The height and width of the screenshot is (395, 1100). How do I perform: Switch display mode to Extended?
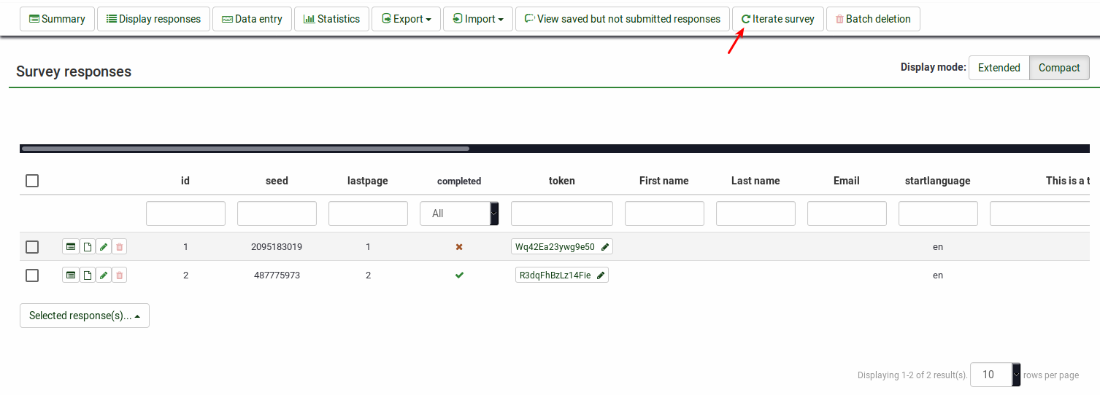pyautogui.click(x=999, y=68)
